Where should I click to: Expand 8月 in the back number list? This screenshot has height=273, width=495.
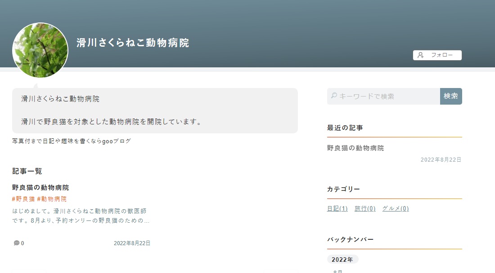click(337, 271)
